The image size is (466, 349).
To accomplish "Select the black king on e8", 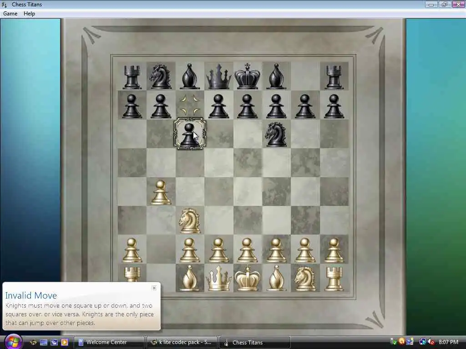I will tap(247, 76).
